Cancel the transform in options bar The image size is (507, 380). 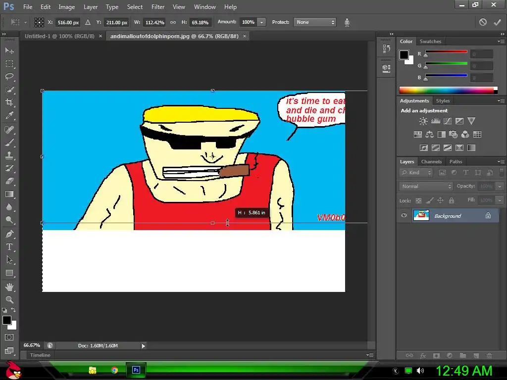pyautogui.click(x=483, y=22)
